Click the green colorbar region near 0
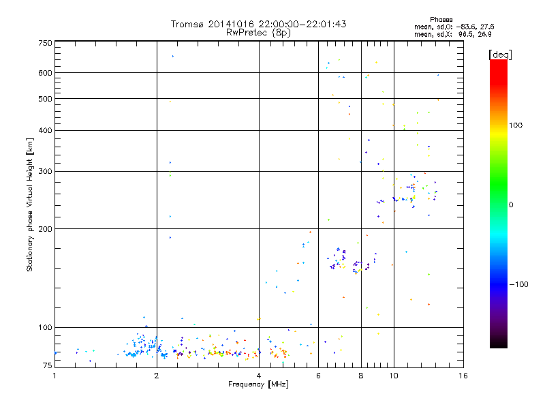The width and height of the screenshot is (545, 409). 499,195
